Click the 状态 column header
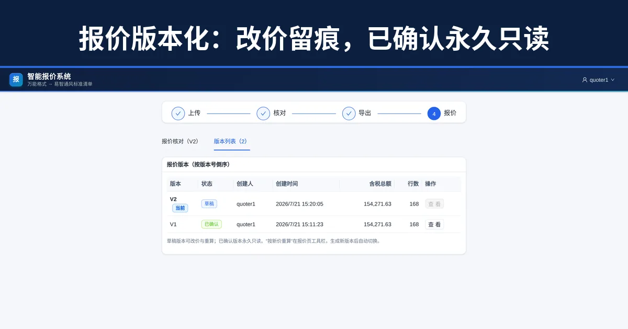The height and width of the screenshot is (329, 628). (x=207, y=184)
